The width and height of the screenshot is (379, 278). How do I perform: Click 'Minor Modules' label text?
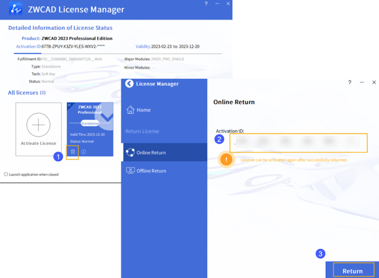pos(137,68)
